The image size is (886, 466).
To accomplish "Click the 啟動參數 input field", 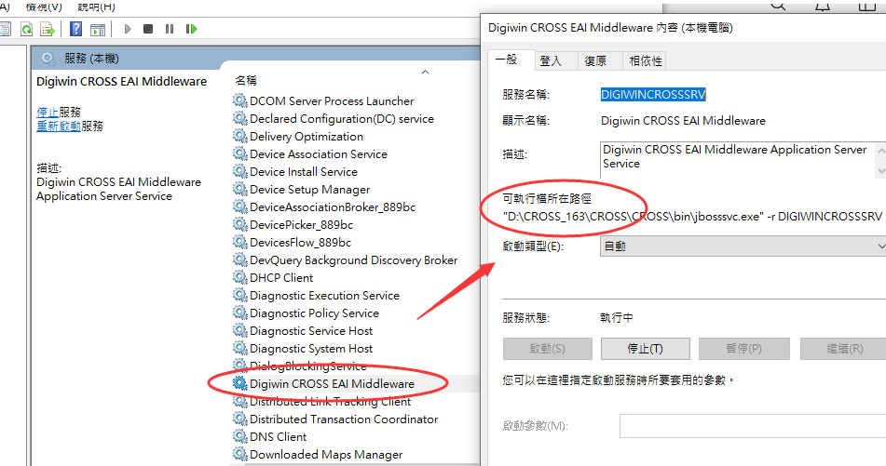I will [751, 426].
